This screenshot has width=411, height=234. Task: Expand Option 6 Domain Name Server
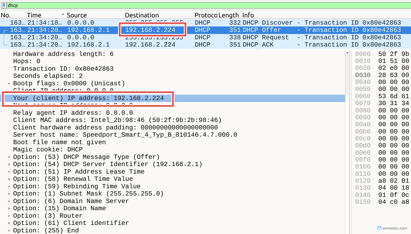[x=9, y=201]
